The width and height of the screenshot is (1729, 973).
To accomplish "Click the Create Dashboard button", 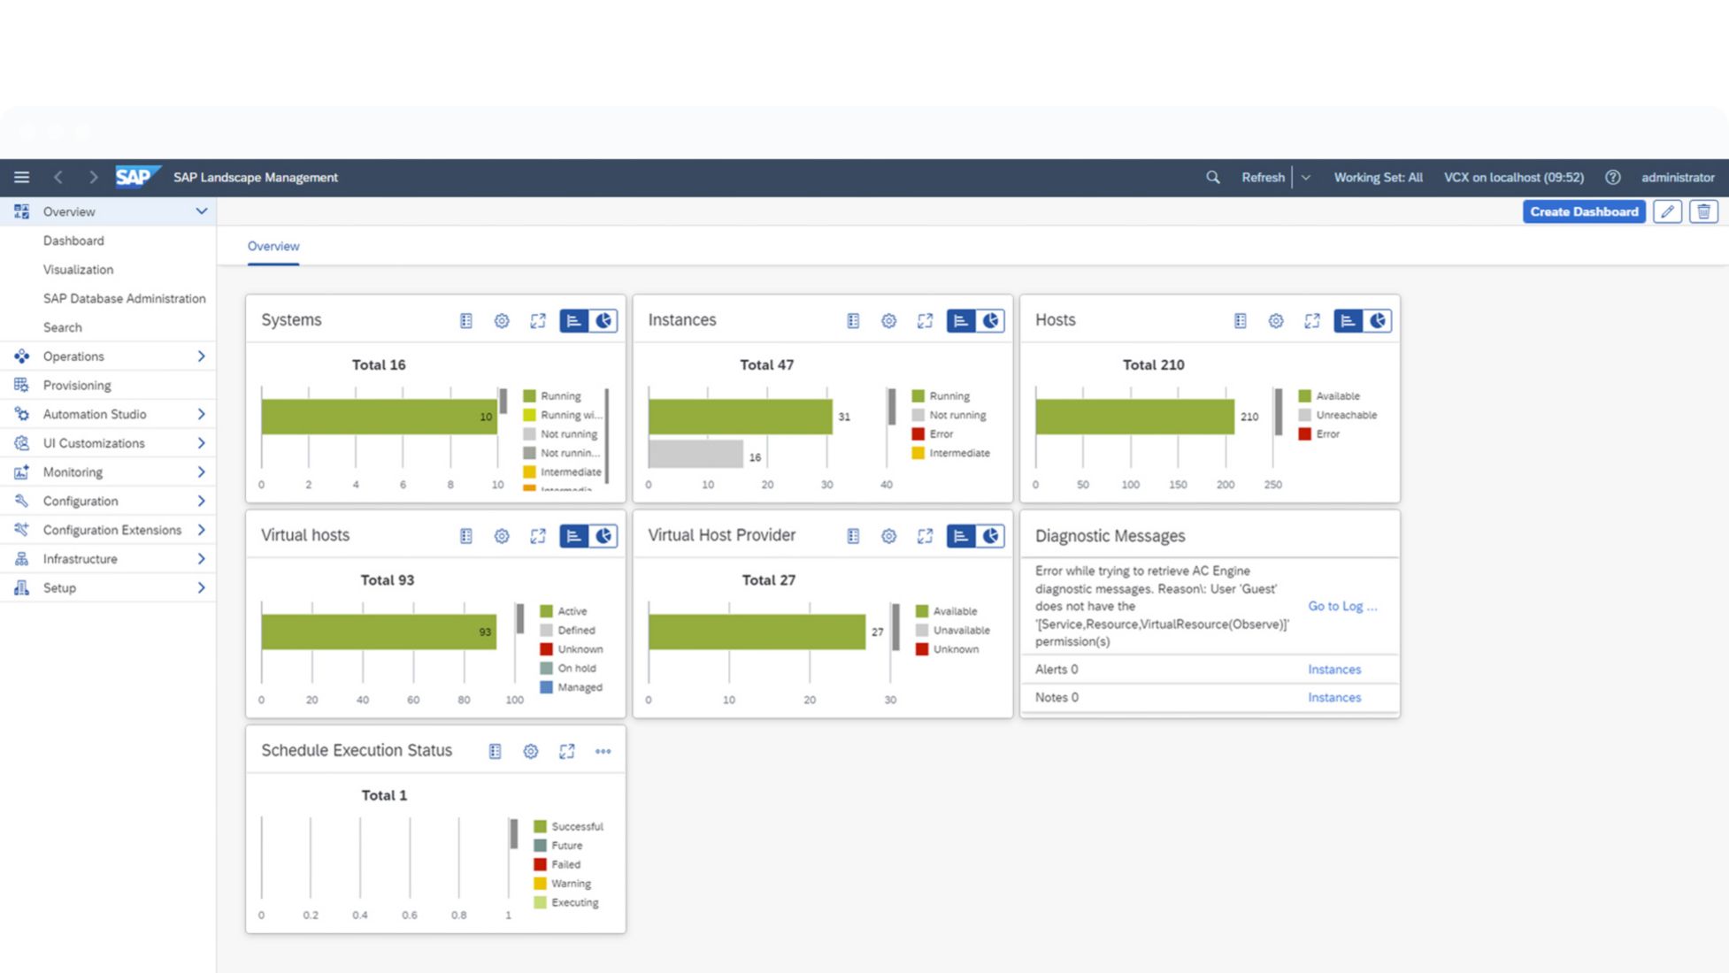I will (x=1583, y=211).
